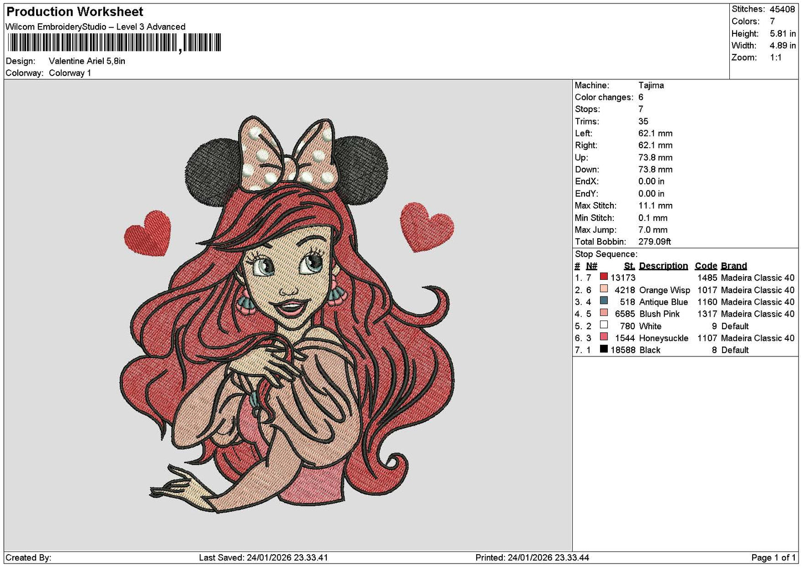This screenshot has width=802, height=567.
Task: Click the Color changes value 6
Action: [640, 97]
